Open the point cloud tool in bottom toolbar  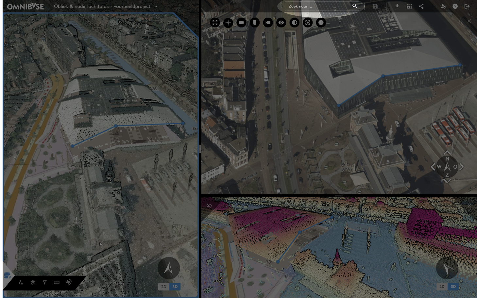[21, 282]
